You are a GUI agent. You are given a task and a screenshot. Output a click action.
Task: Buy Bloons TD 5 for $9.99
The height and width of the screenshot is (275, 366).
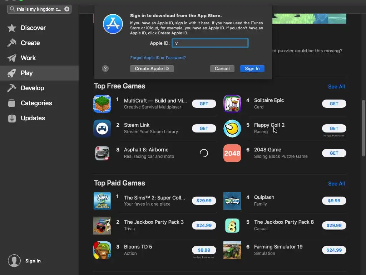click(204, 250)
